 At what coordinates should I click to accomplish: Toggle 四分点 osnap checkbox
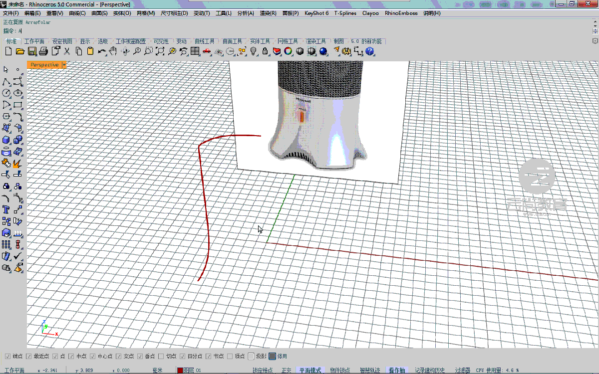coord(182,356)
